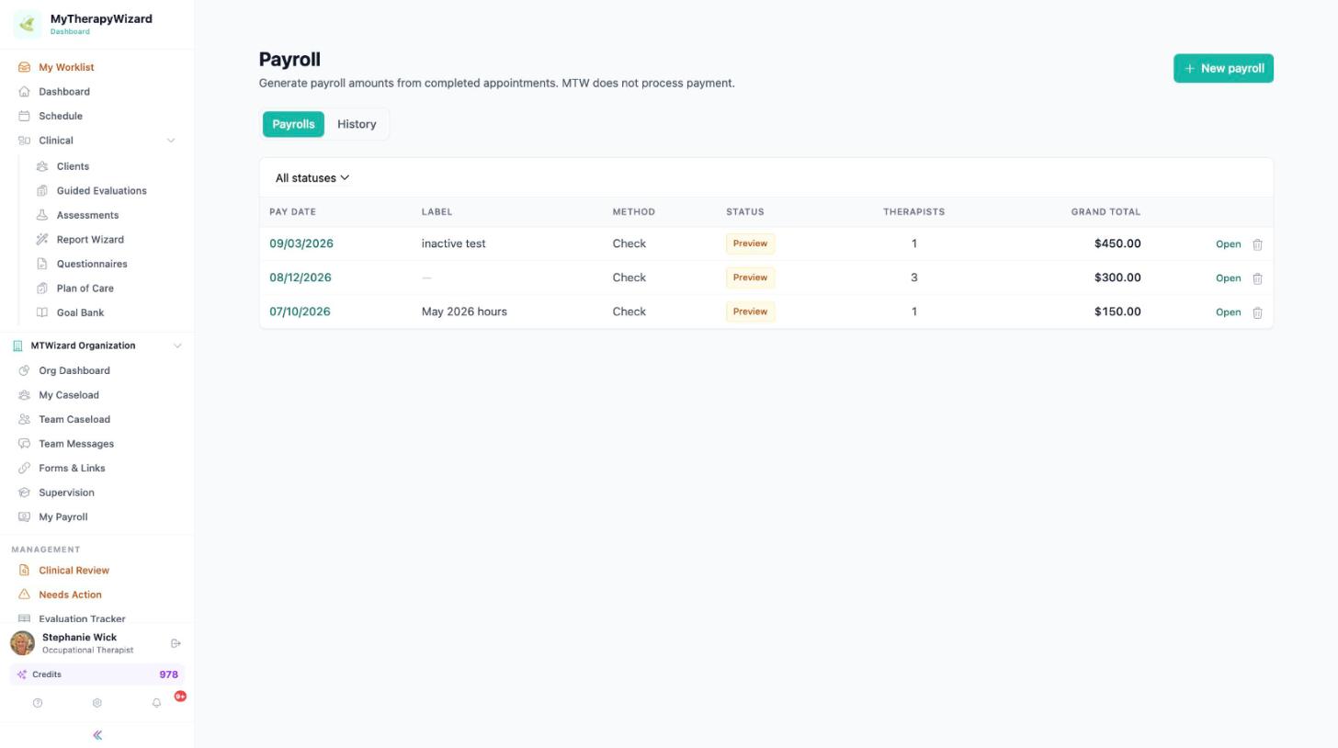Open the May 2026 hours payroll
Viewport: 1338px width, 748px height.
(1228, 312)
